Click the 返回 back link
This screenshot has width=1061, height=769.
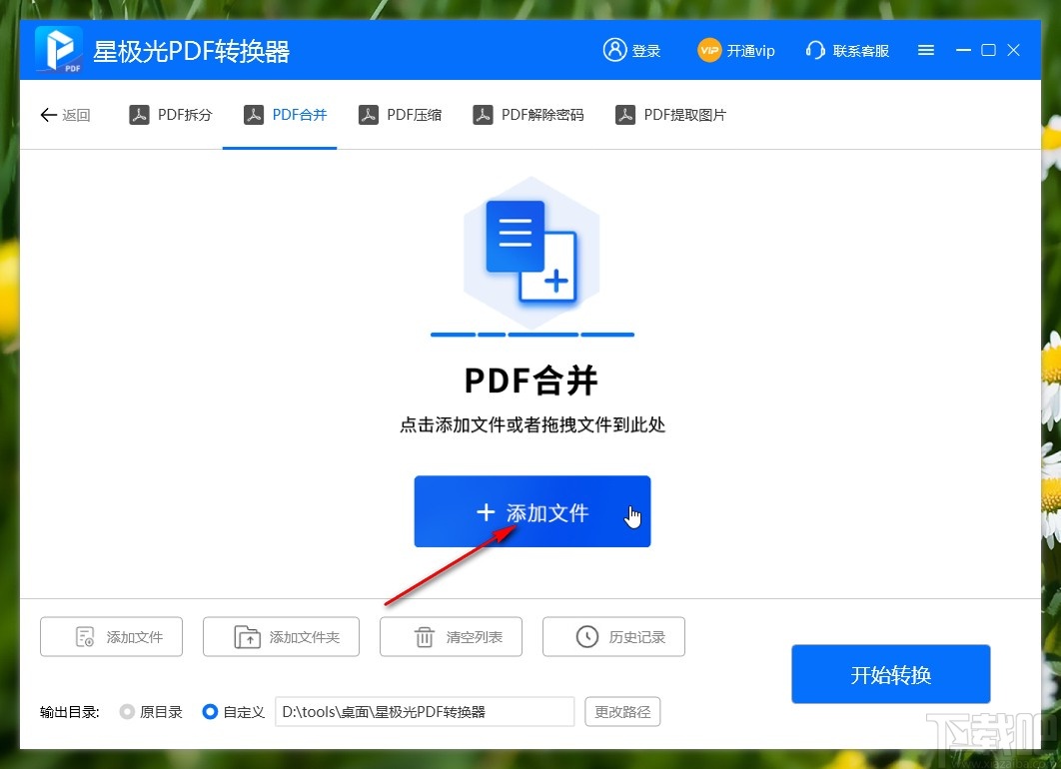(x=65, y=115)
